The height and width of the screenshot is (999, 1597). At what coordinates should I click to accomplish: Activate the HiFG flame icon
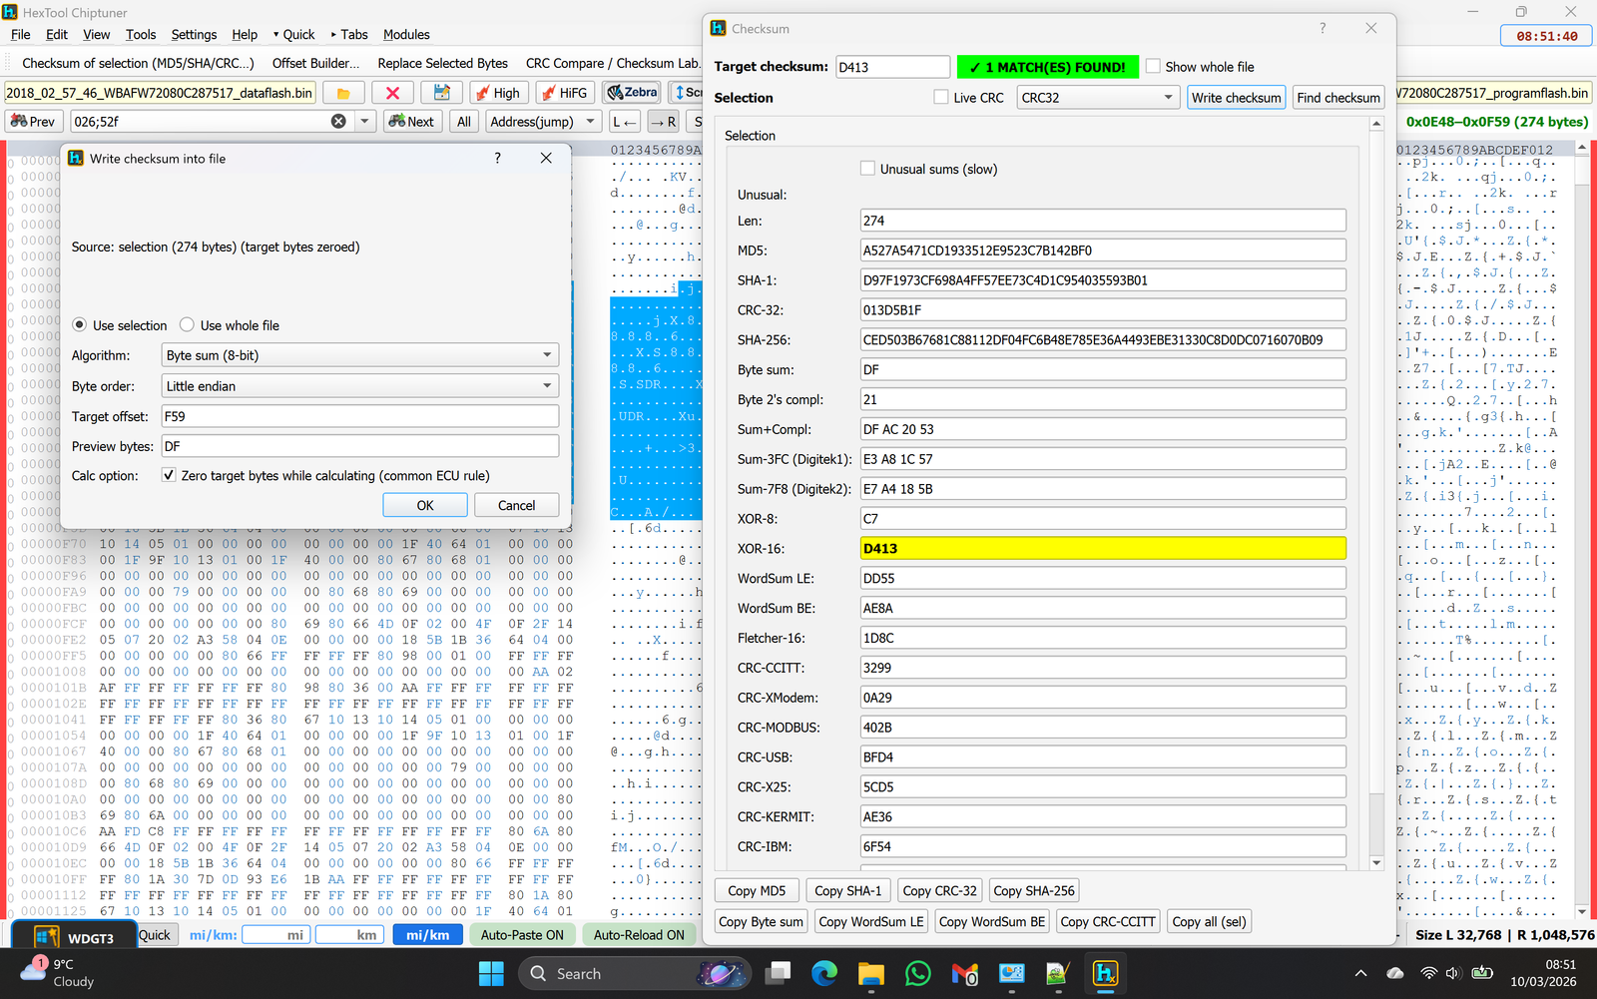click(564, 92)
